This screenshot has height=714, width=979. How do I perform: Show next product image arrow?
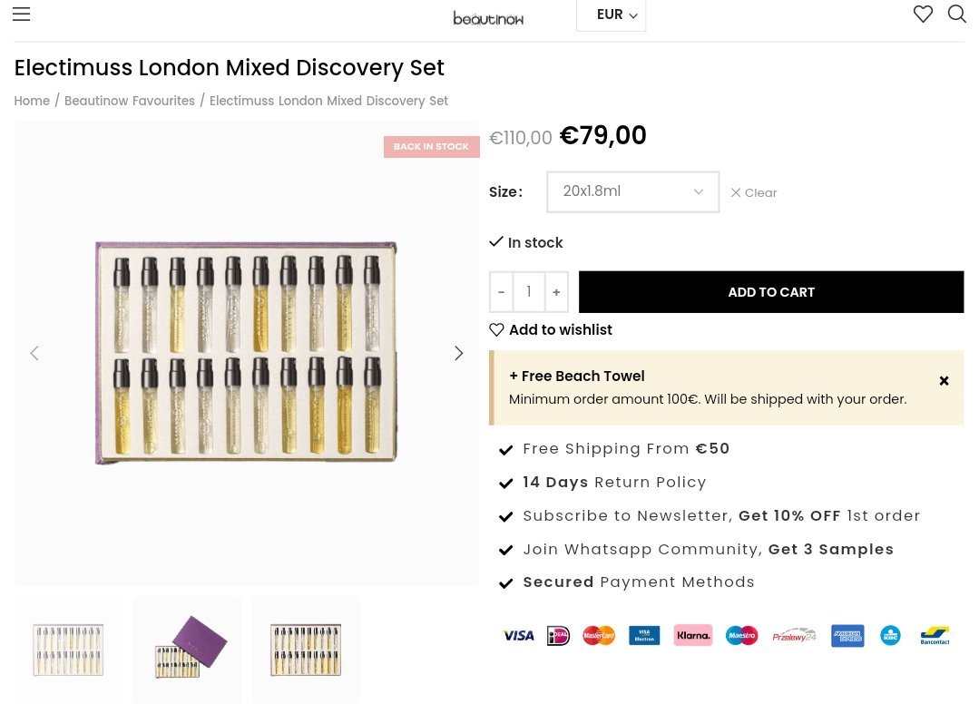(458, 353)
